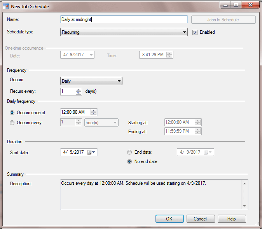Maximize the New Job Schedule window
The width and height of the screenshot is (262, 229).
pyautogui.click(x=236, y=5)
